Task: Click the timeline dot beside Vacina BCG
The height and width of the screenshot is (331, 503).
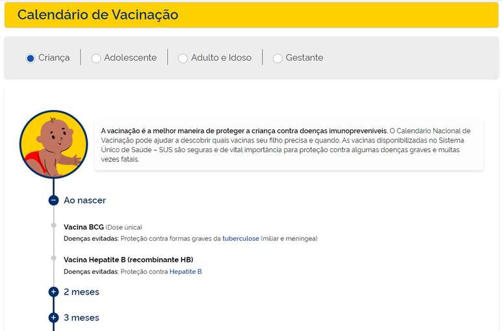Action: tap(53, 226)
